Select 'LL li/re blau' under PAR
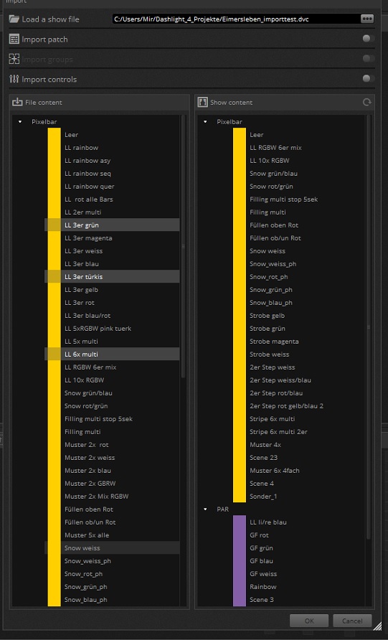Image resolution: width=388 pixels, height=640 pixels. [x=268, y=522]
